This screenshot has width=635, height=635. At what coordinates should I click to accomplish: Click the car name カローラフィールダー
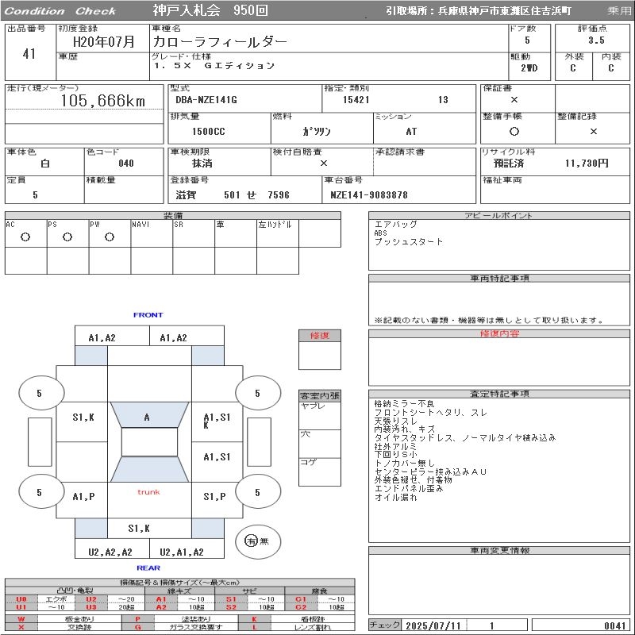[x=220, y=42]
